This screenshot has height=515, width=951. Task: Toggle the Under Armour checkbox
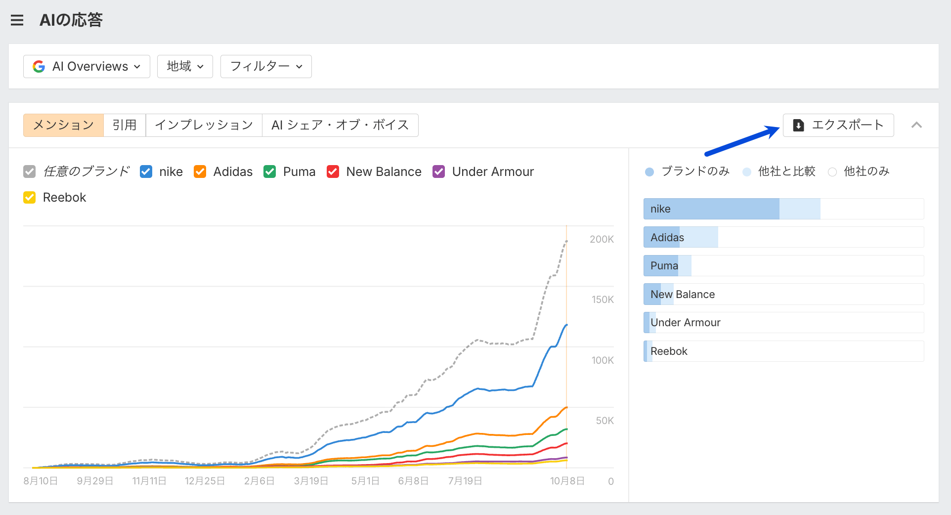[438, 172]
